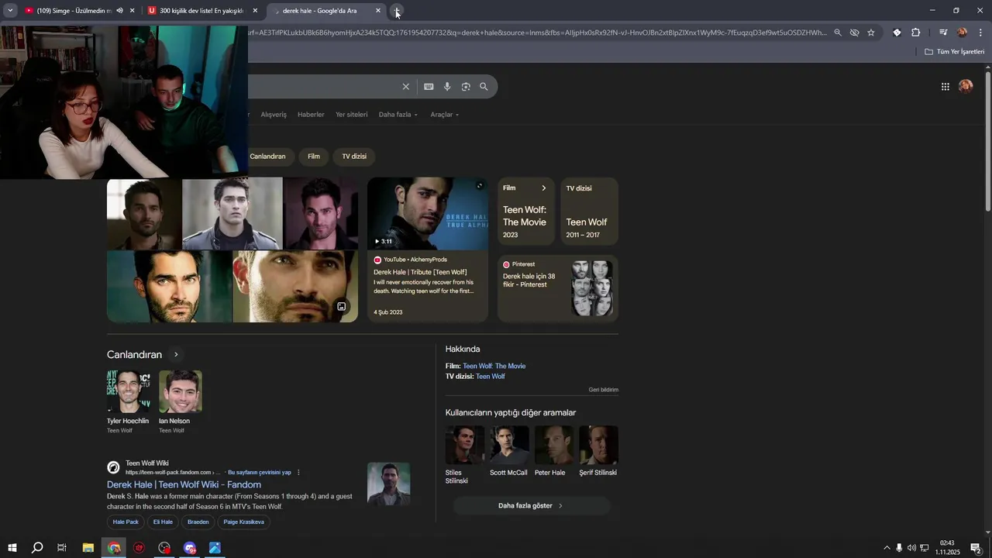The image size is (992, 558).
Task: Select the Film chip
Action: [x=314, y=157]
